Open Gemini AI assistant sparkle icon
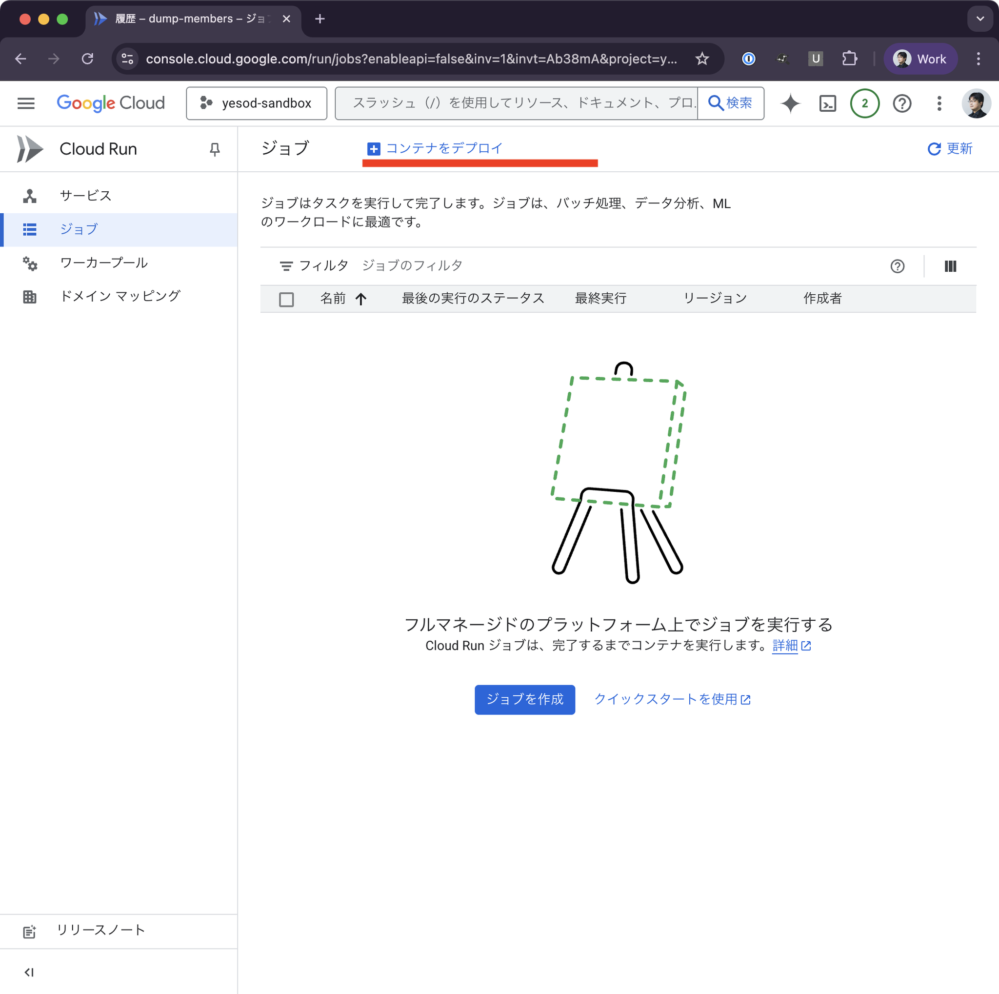Screen dimensions: 999x994 790,103
